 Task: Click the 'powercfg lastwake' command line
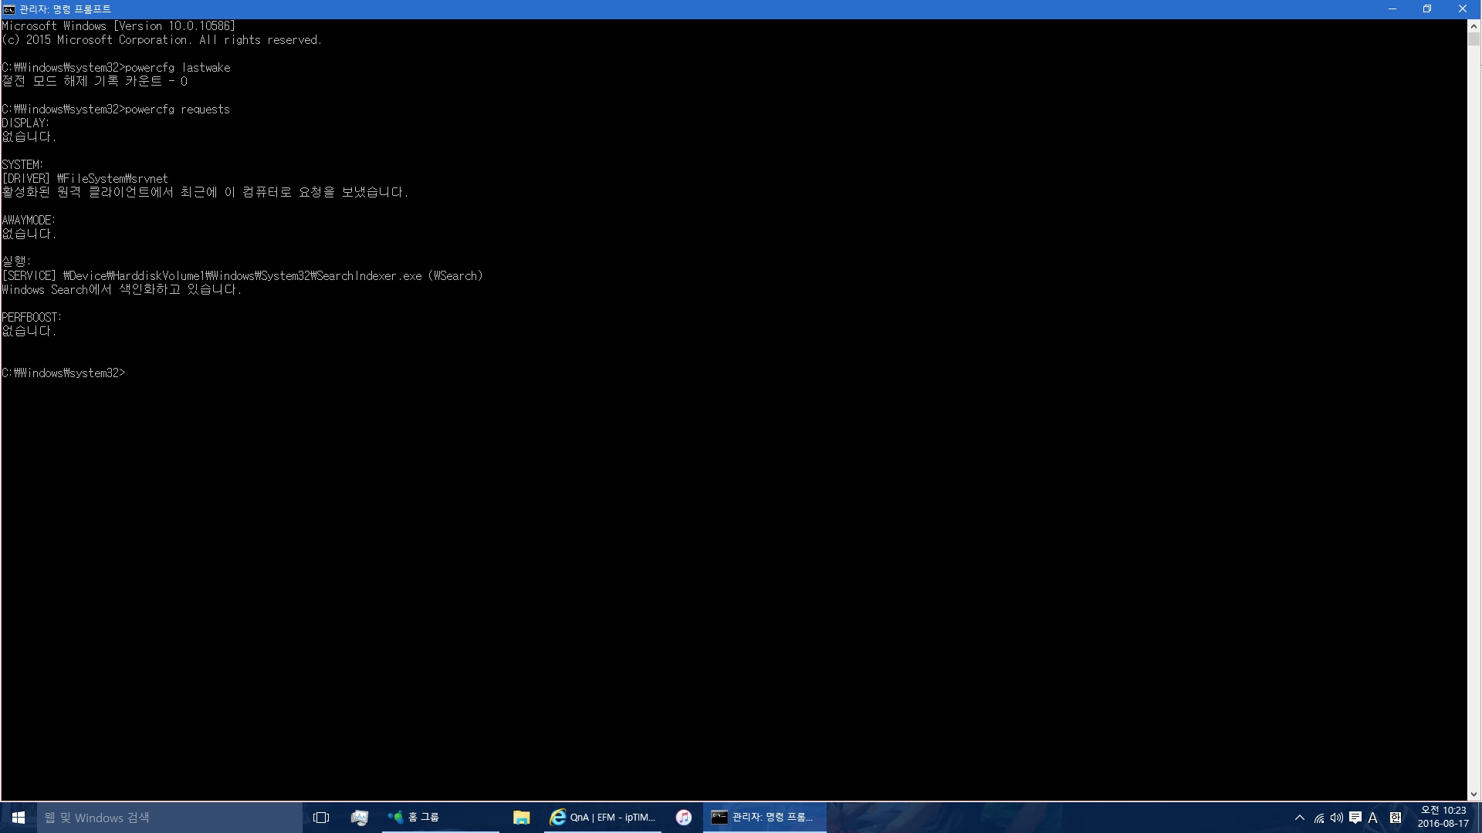coord(116,68)
